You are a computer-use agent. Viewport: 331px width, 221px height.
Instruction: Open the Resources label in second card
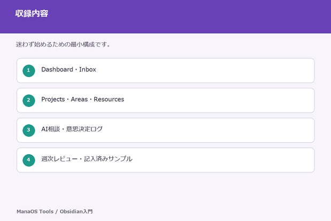coord(109,100)
